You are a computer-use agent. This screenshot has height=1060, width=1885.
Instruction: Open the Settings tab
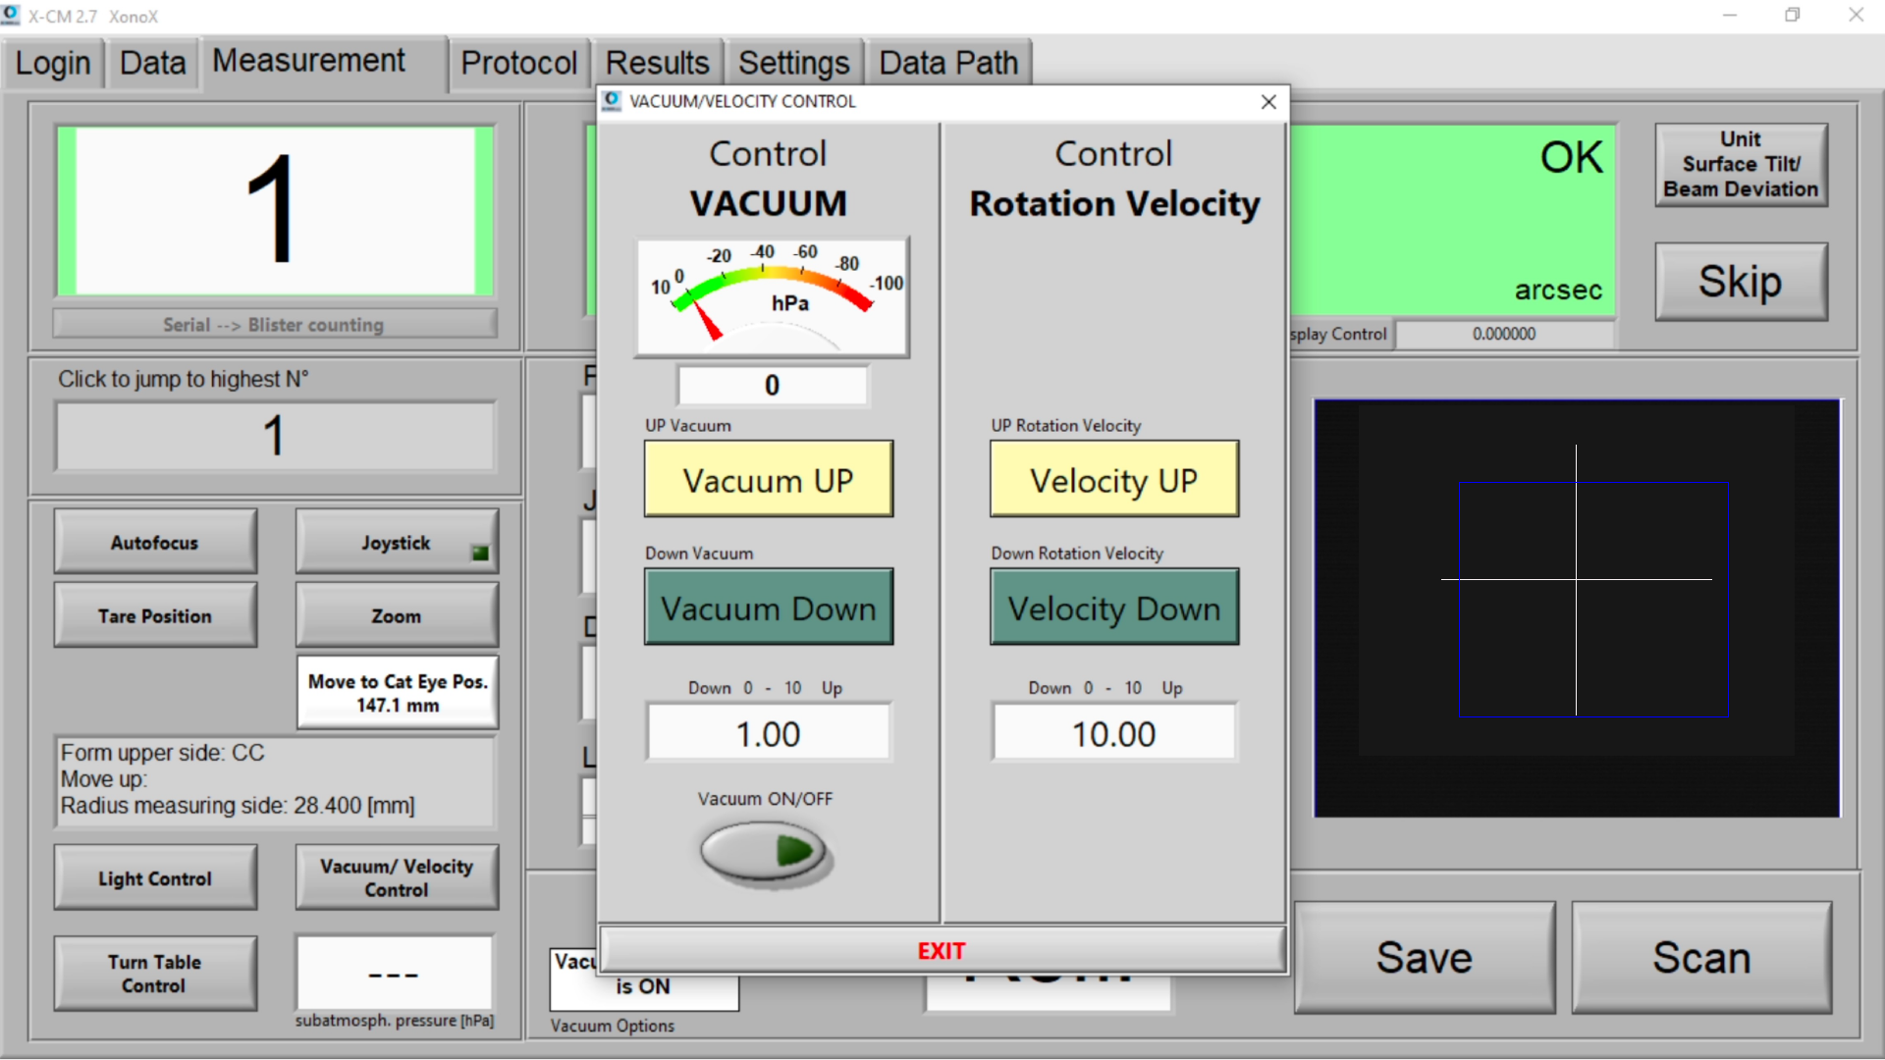(x=793, y=64)
